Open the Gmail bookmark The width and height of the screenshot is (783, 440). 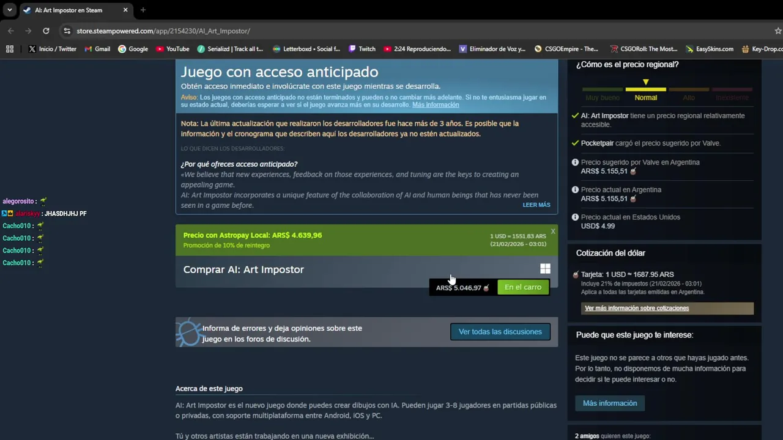click(97, 49)
